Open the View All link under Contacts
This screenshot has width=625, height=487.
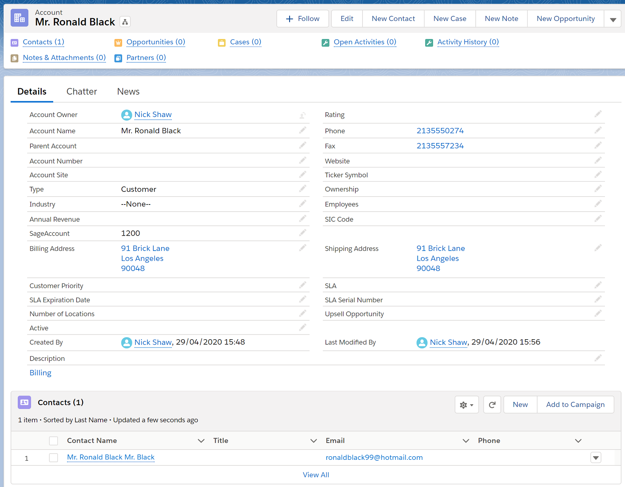click(316, 475)
